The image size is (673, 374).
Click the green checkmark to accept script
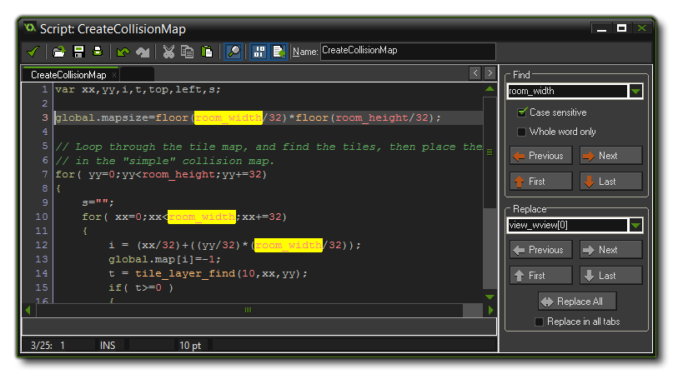point(33,52)
